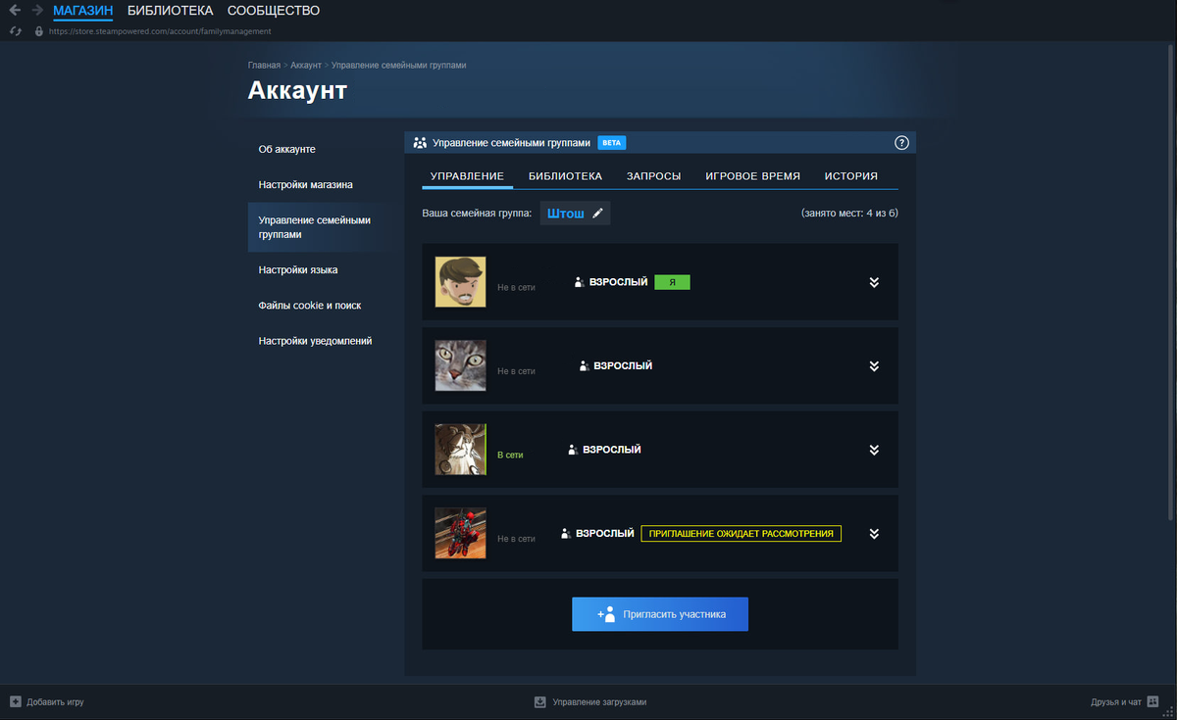Open Файлы cookie и поиск in sidebar
Image resolution: width=1177 pixels, height=720 pixels.
tap(310, 306)
